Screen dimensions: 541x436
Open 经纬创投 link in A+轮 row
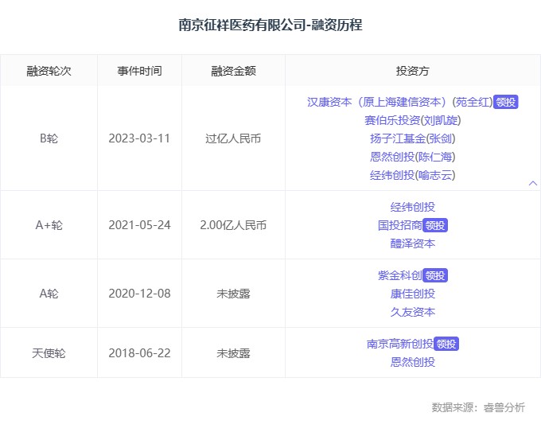(x=413, y=207)
